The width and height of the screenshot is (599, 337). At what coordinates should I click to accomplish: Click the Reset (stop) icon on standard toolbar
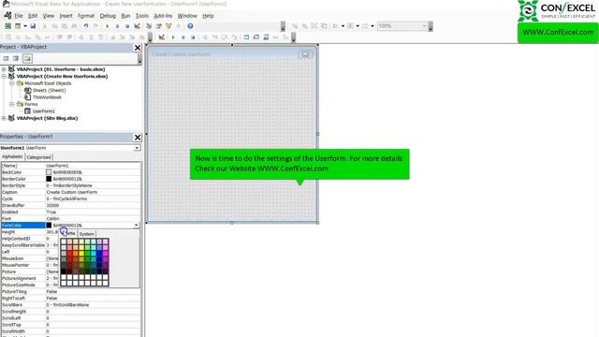(127, 26)
